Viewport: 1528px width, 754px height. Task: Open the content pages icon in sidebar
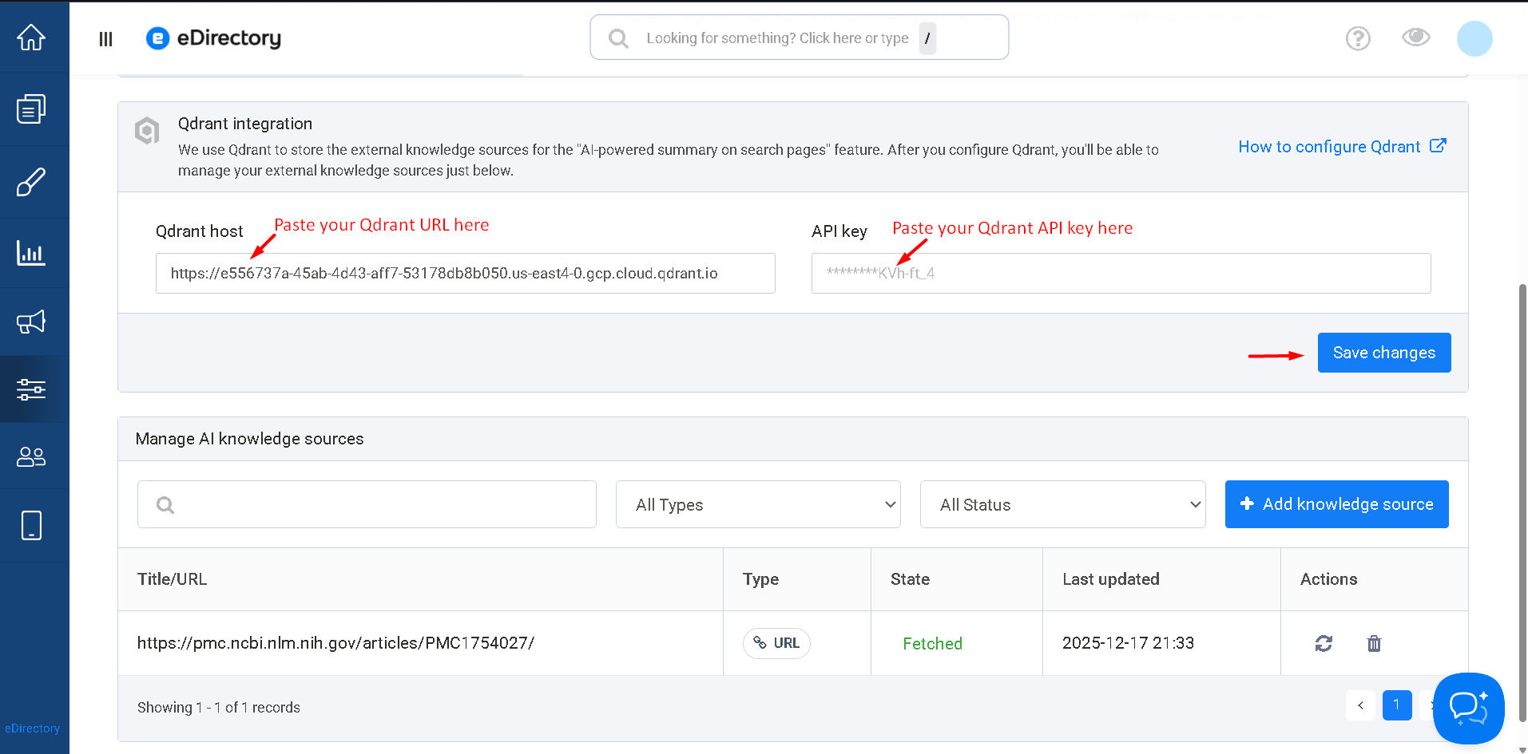pyautogui.click(x=31, y=109)
